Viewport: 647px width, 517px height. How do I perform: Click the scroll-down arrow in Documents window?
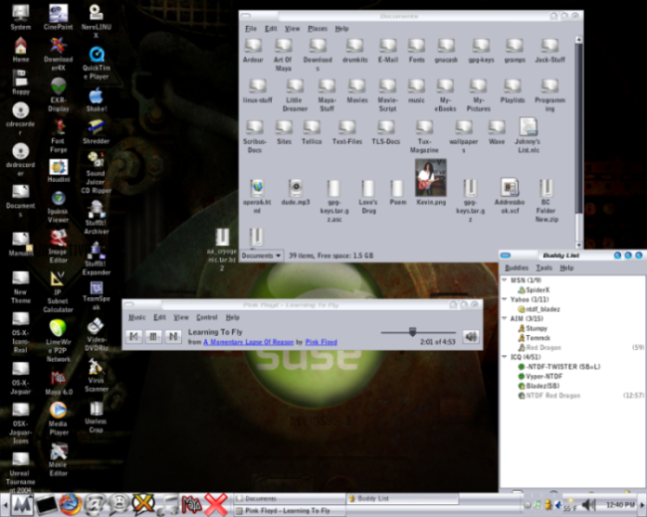coord(578,246)
